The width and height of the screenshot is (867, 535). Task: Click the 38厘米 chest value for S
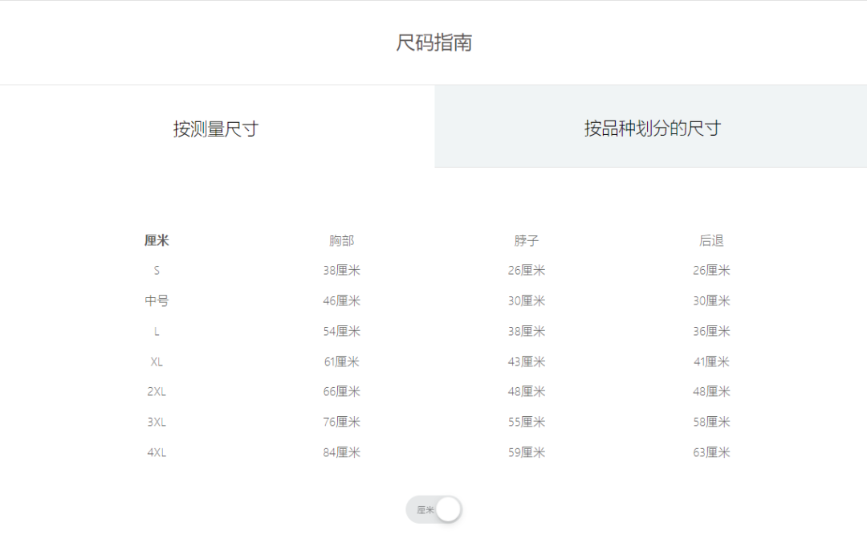click(x=340, y=270)
